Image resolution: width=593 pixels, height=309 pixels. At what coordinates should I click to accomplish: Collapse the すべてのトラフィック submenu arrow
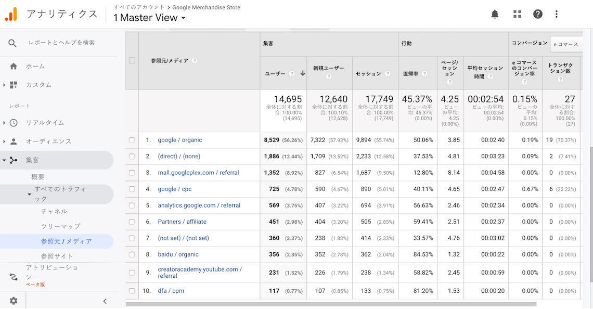click(30, 195)
